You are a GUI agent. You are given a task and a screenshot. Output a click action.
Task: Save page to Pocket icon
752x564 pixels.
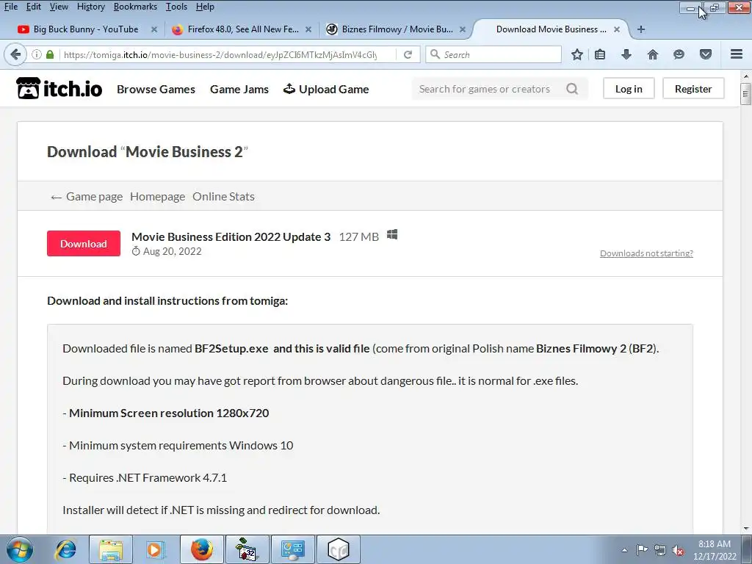[706, 54]
